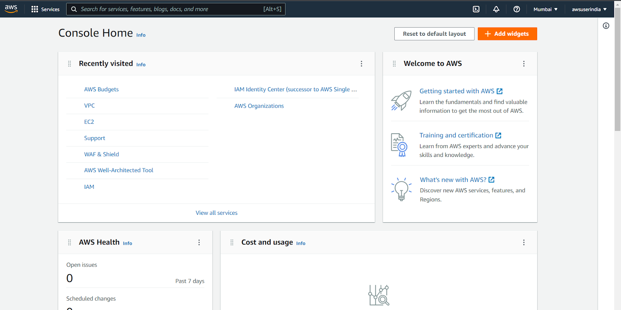Click the certificate Training icon
Viewport: 621px width, 310px height.
click(x=399, y=145)
